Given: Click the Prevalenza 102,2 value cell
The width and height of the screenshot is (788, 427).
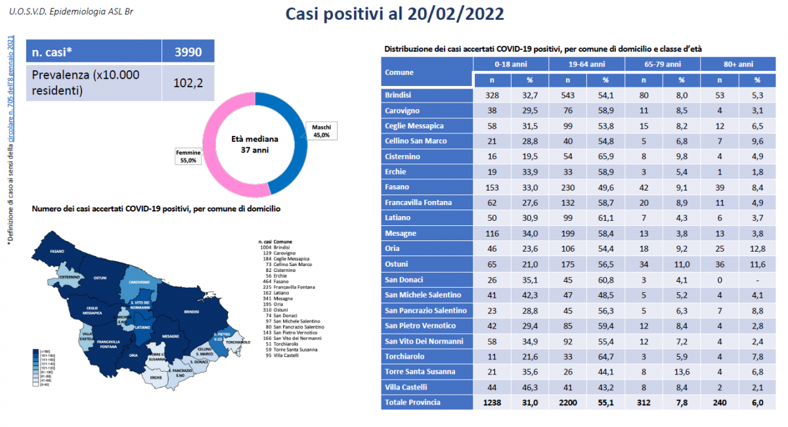Looking at the screenshot, I should click(188, 83).
